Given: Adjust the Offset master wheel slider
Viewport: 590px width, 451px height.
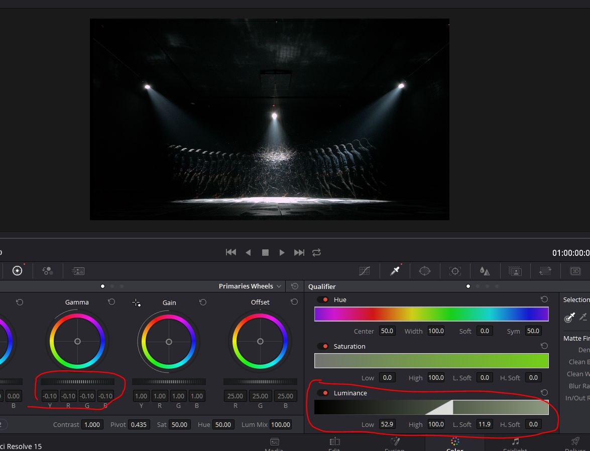Looking at the screenshot, I should 261,382.
